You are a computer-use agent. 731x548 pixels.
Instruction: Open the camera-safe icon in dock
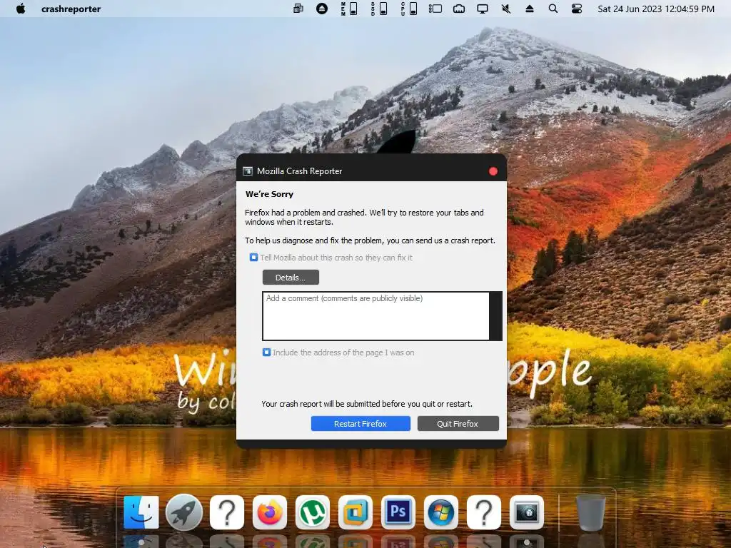(527, 512)
